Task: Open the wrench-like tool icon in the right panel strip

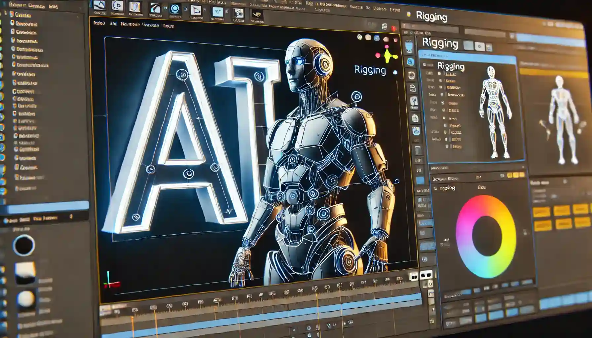Action: [414, 100]
